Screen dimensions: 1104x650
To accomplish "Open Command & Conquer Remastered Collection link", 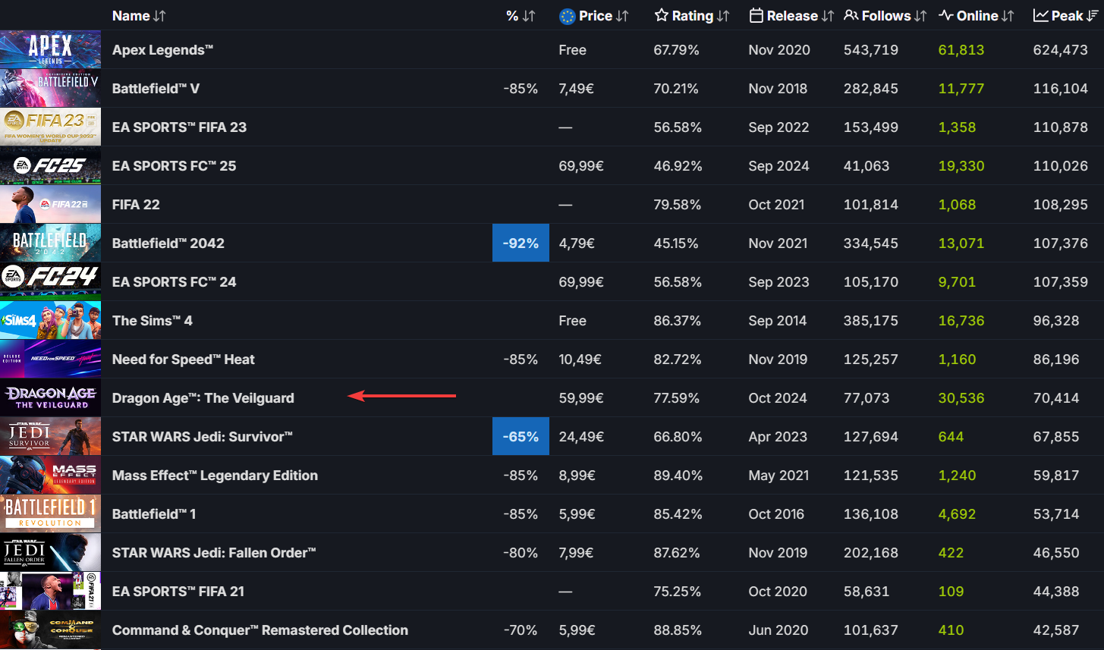I will (x=259, y=630).
